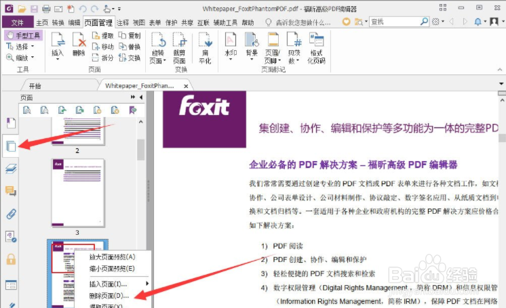The width and height of the screenshot is (506, 308).
Task: Click the Flatten (扁平化) icon
Action: (205, 47)
